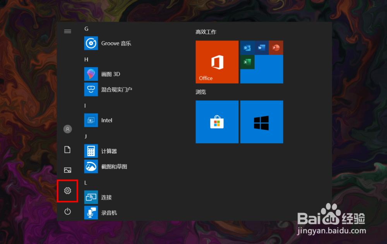Open Excel via its green tile

click(x=248, y=62)
